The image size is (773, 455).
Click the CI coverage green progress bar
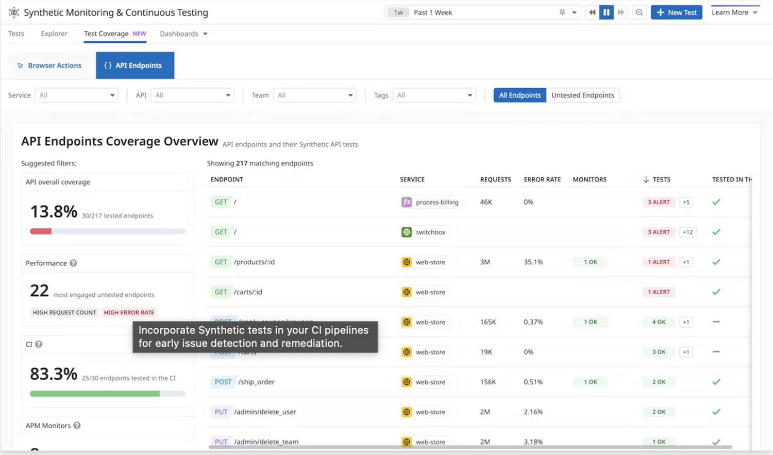coord(95,394)
